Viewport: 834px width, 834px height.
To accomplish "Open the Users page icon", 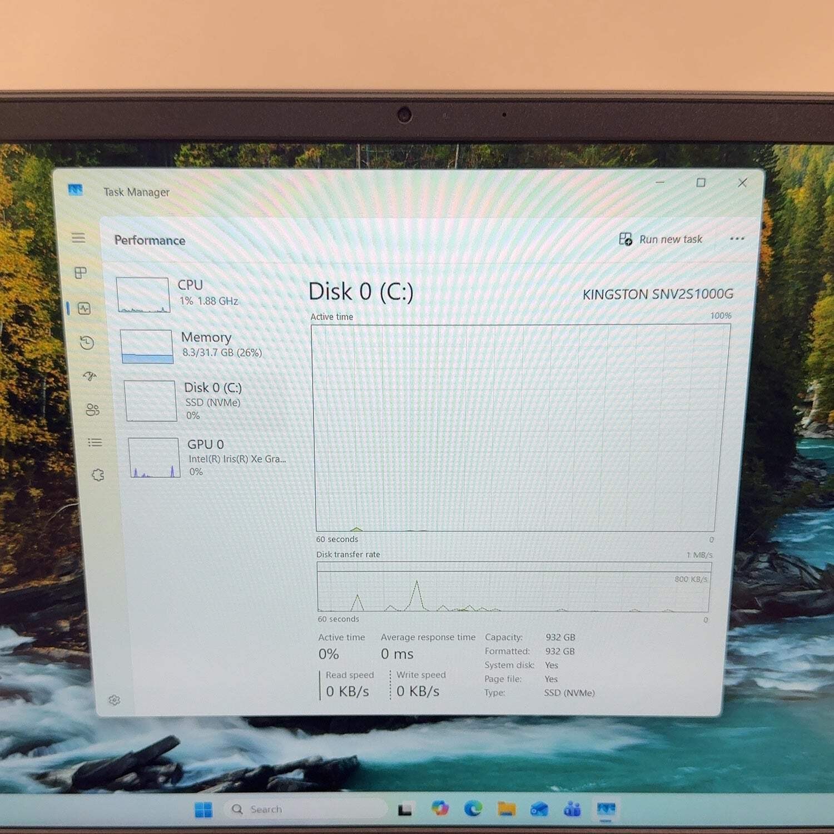I will click(x=92, y=410).
